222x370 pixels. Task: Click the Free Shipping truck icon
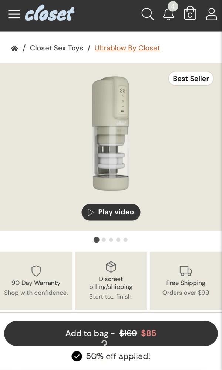(x=186, y=271)
